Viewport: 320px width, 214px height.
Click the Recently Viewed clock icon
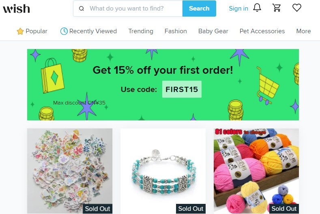coord(64,31)
